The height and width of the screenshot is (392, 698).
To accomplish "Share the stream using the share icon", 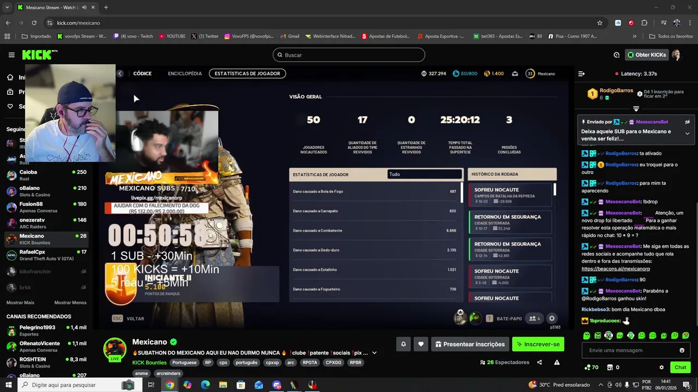I will (539, 362).
